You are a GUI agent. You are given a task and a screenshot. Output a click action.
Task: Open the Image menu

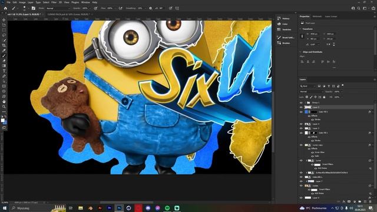click(22, 2)
